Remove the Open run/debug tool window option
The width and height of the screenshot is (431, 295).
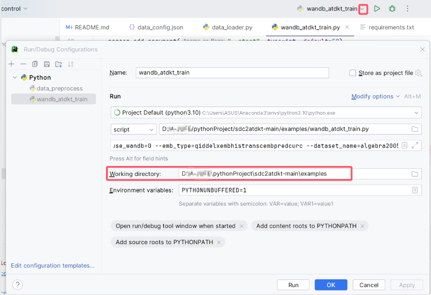click(241, 226)
